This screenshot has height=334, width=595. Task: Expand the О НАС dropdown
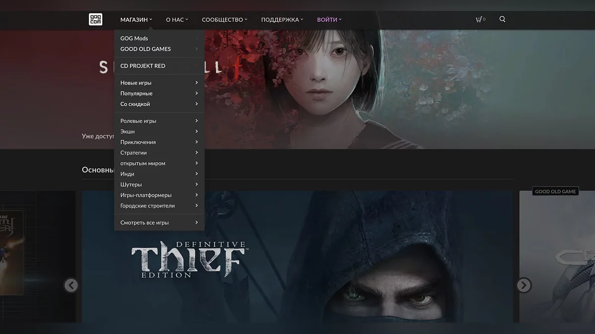[177, 20]
